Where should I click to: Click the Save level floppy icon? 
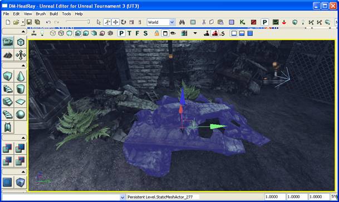(29, 22)
